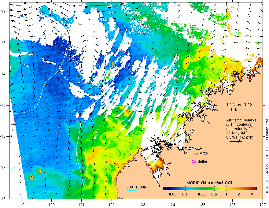Click latitude axis label -14
The width and height of the screenshot is (269, 208).
tap(3, 74)
